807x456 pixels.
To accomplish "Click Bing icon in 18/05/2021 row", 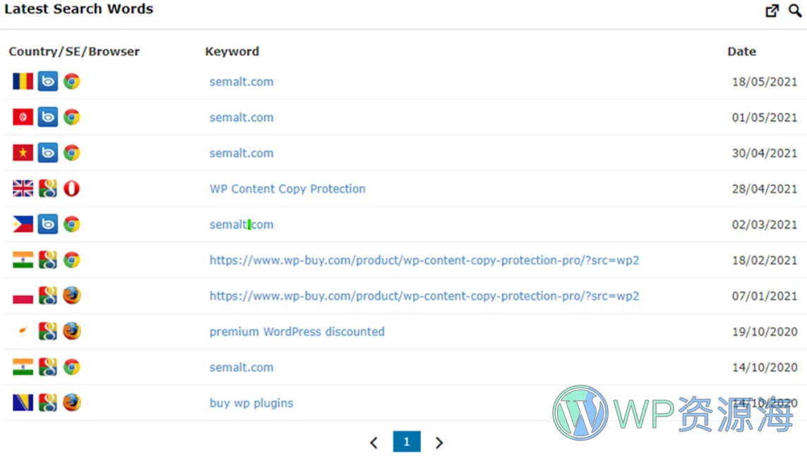I will point(48,81).
